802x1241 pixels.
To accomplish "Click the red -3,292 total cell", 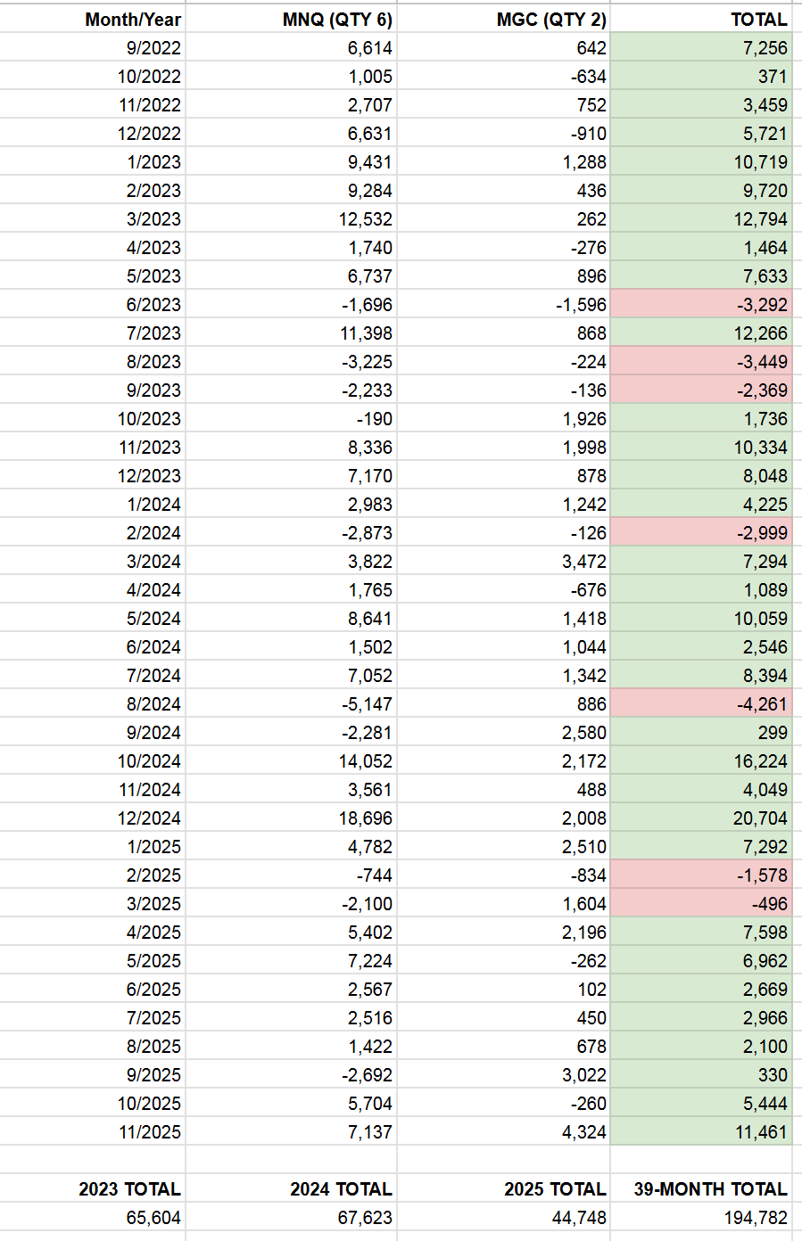I will coord(762,305).
